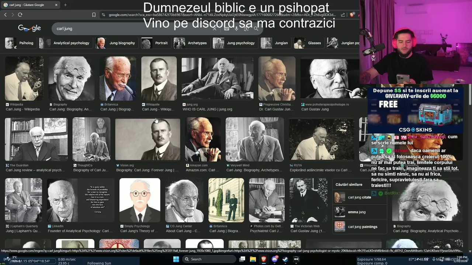Open site settings icon in address bar
The height and width of the screenshot is (265, 472).
[104, 15]
